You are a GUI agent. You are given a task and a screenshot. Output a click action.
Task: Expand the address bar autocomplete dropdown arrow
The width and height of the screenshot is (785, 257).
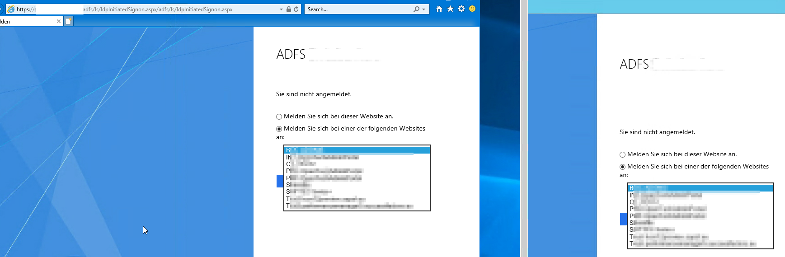[281, 9]
